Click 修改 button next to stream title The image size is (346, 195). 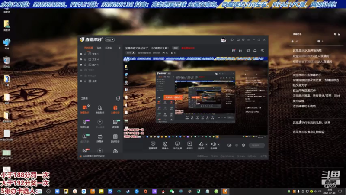(176, 48)
